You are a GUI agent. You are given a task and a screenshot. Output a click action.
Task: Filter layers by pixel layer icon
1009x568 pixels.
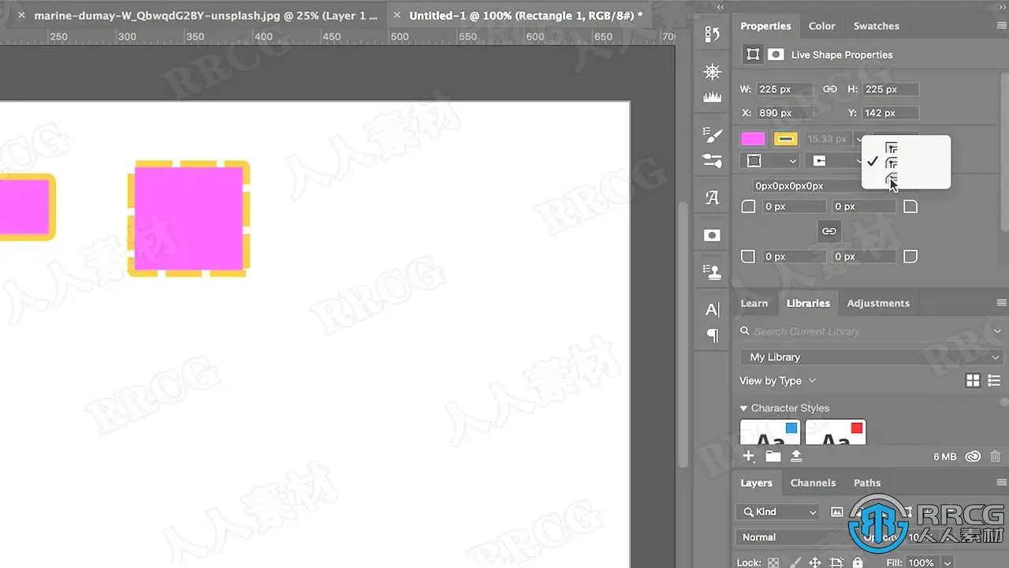click(x=837, y=512)
